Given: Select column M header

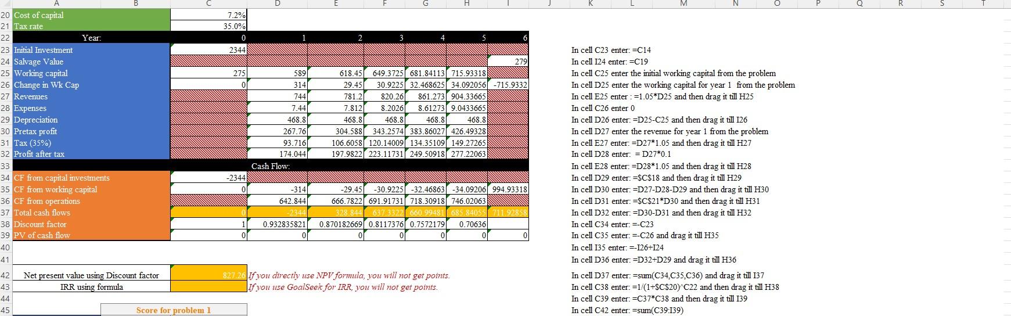Looking at the screenshot, I should pyautogui.click(x=682, y=3).
